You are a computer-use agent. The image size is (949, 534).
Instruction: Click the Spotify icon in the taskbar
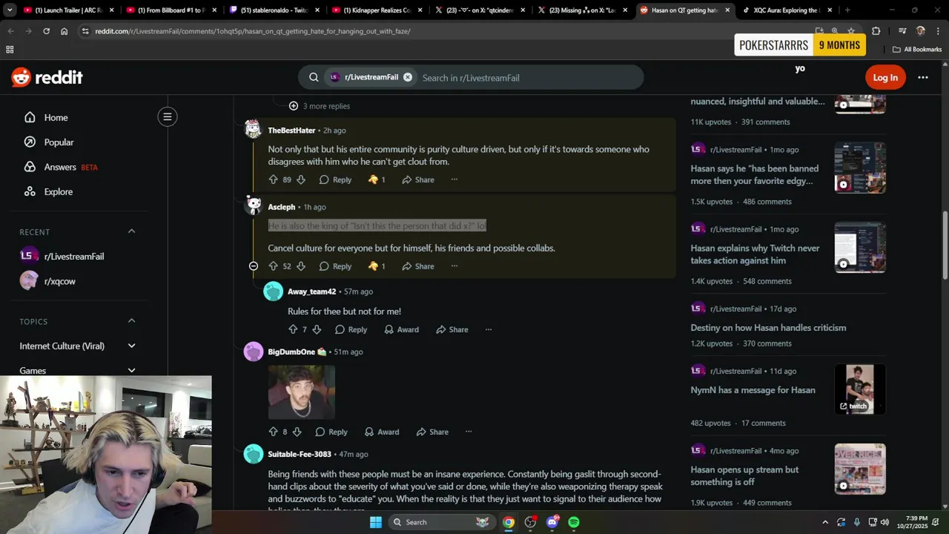click(x=574, y=522)
